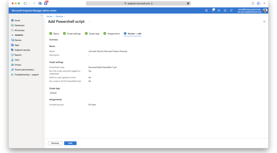The width and height of the screenshot is (277, 153).
Task: Open the Apps section
Action: (15, 45)
